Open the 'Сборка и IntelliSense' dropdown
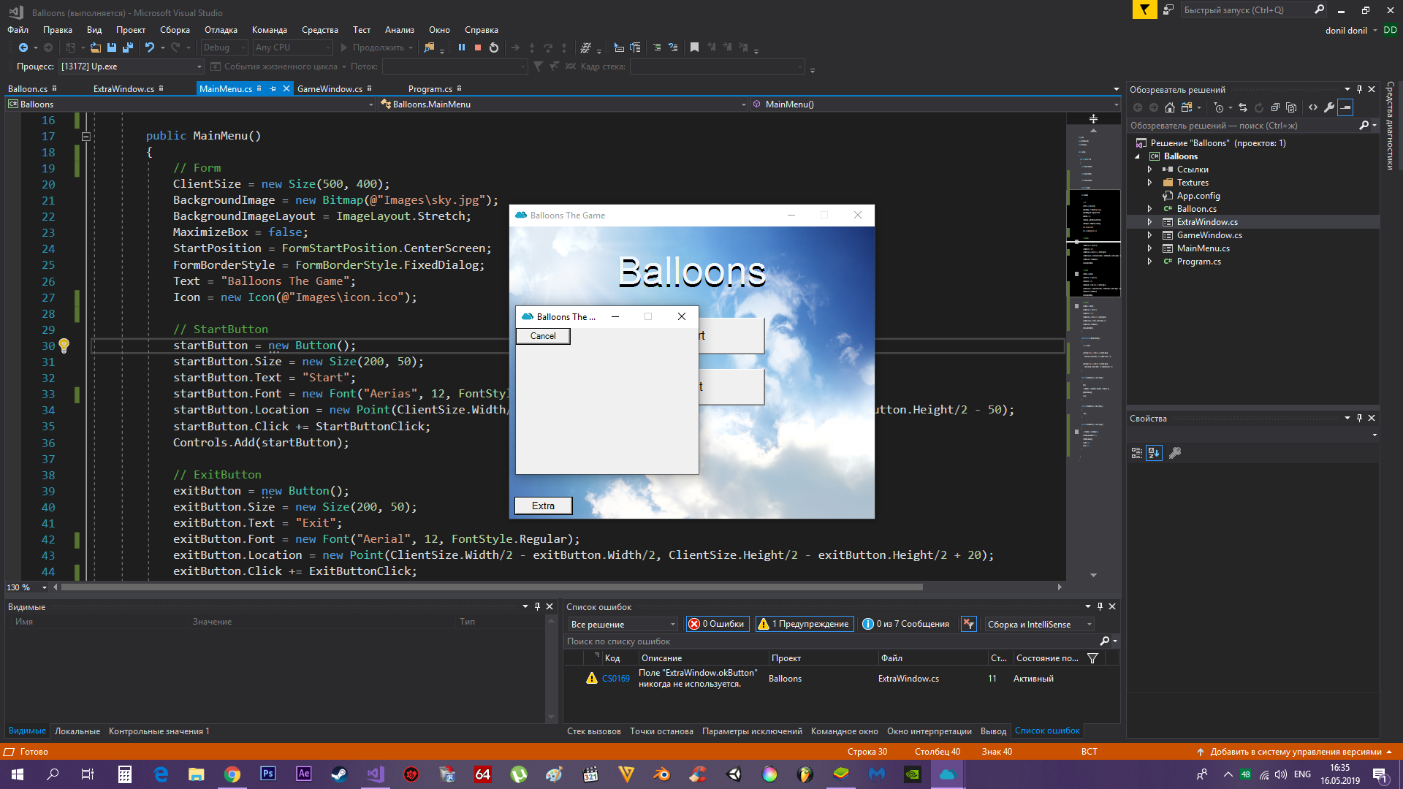The width and height of the screenshot is (1403, 789). coord(1040,624)
